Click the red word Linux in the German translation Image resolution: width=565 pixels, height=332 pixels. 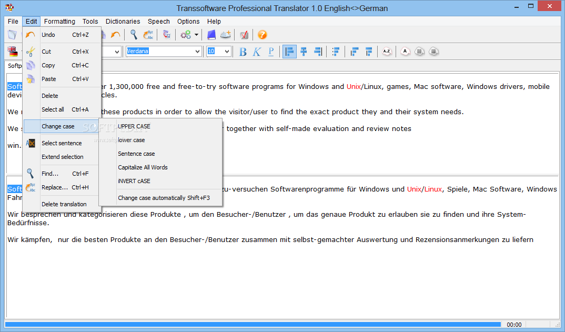433,189
